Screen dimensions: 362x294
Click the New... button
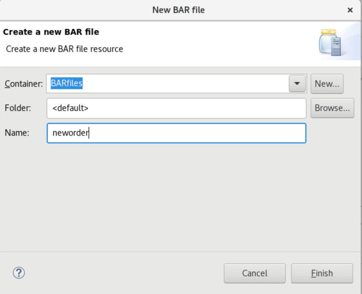tap(327, 84)
